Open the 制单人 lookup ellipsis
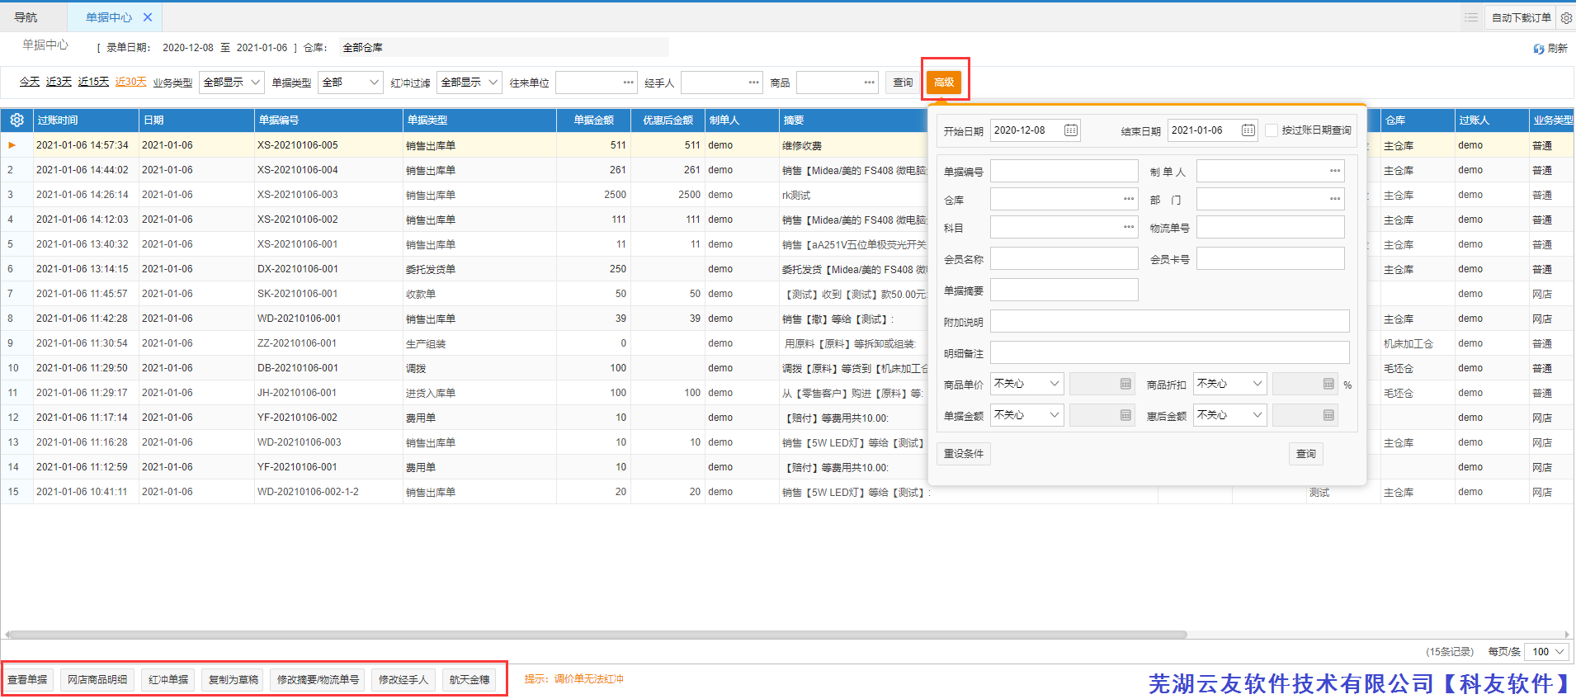The height and width of the screenshot is (699, 1576). [x=1335, y=171]
